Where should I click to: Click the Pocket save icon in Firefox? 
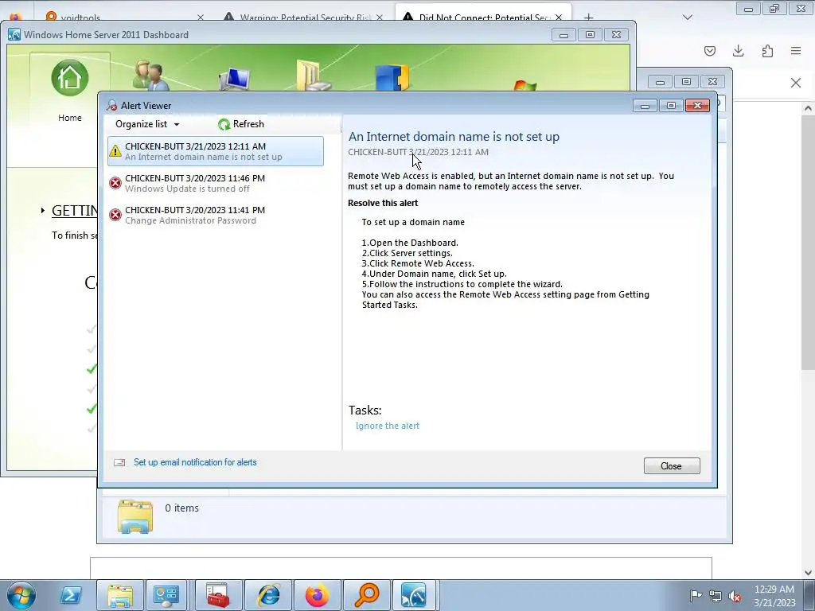[710, 51]
